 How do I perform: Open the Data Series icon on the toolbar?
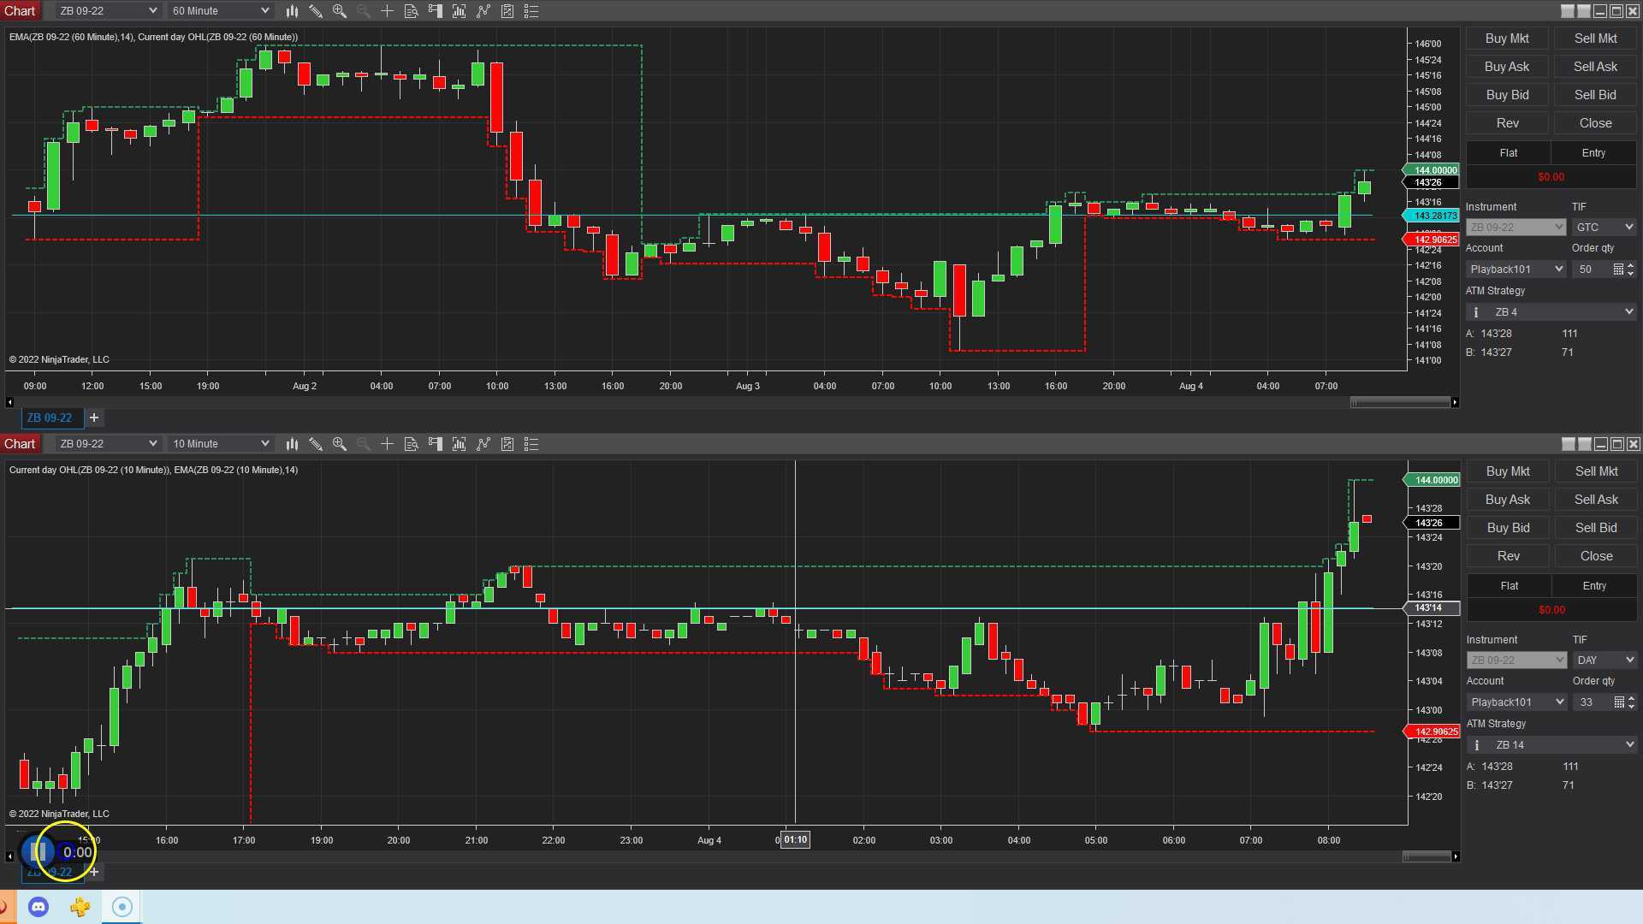tap(411, 11)
